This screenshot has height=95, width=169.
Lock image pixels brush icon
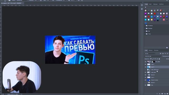(x=153, y=59)
